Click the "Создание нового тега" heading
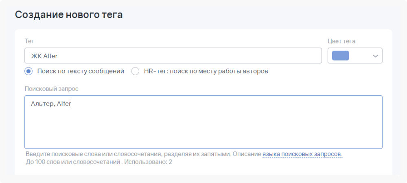Image resolution: width=407 pixels, height=183 pixels. point(69,15)
